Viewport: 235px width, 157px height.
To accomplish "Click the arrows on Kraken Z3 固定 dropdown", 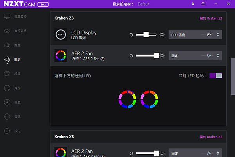I will 218,56.
